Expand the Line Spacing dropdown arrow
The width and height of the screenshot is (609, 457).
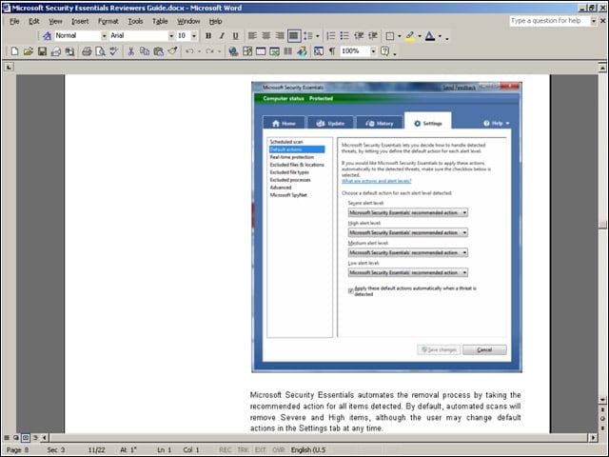click(317, 36)
